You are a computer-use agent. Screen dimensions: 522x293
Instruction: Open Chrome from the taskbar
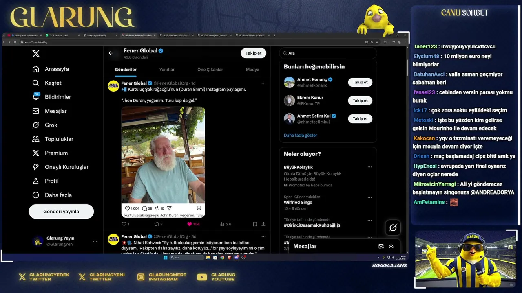(222, 258)
